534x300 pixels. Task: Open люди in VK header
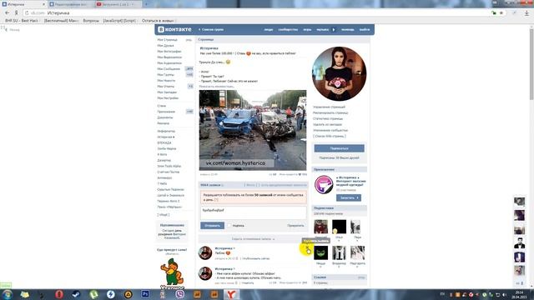tap(269, 30)
